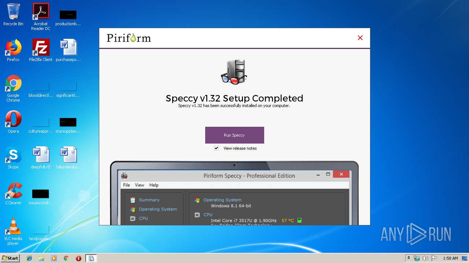Show hidden system tray icons

[x=409, y=258]
